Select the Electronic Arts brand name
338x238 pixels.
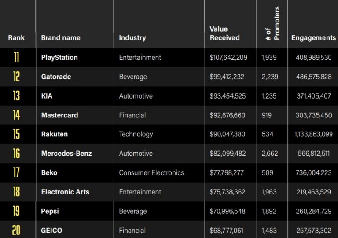(65, 192)
